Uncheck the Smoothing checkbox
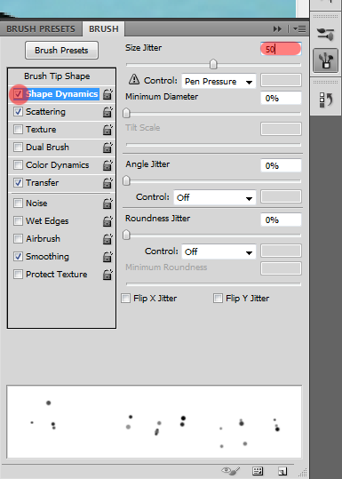 point(18,256)
